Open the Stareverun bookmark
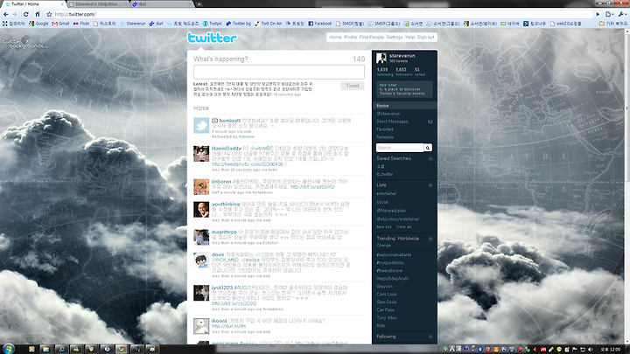 pyautogui.click(x=133, y=24)
